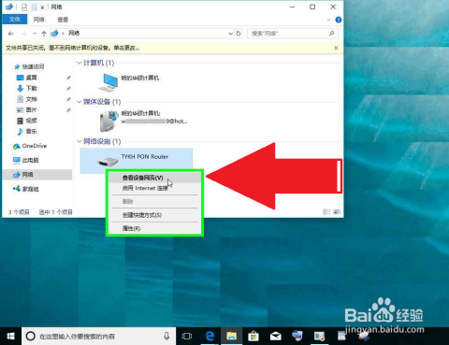Screen dimensions: 449x345
Task: Switch to the 网络 ribbon tab
Action: 38,20
